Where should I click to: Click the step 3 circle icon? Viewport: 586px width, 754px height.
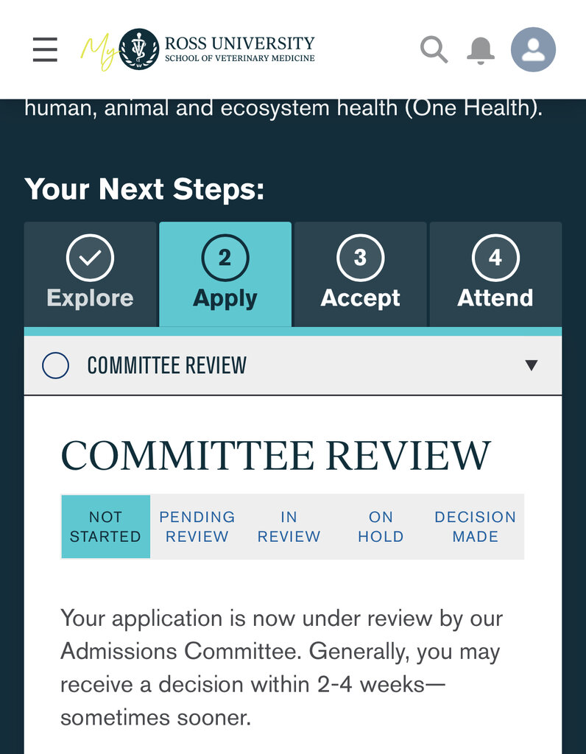point(360,258)
